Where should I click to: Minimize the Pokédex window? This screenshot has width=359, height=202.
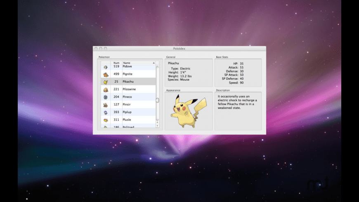tap(101, 49)
